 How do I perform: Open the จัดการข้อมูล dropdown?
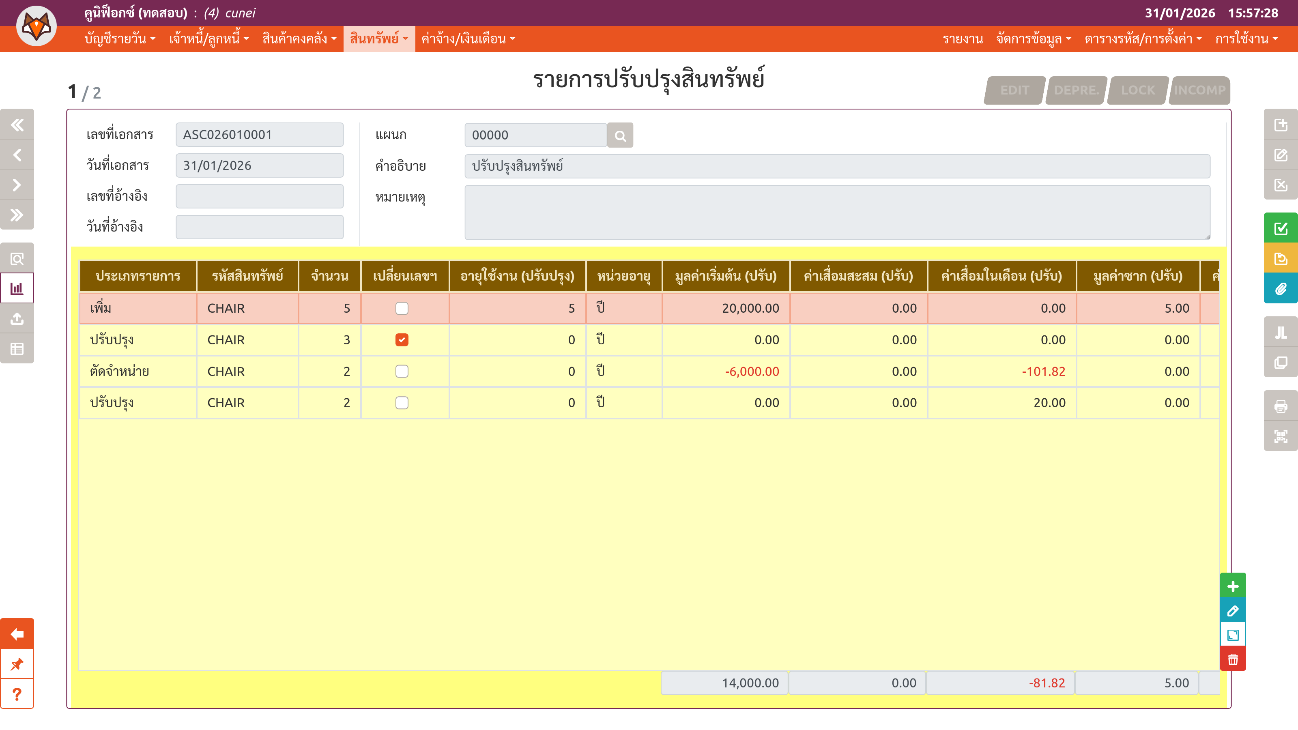click(x=1034, y=39)
